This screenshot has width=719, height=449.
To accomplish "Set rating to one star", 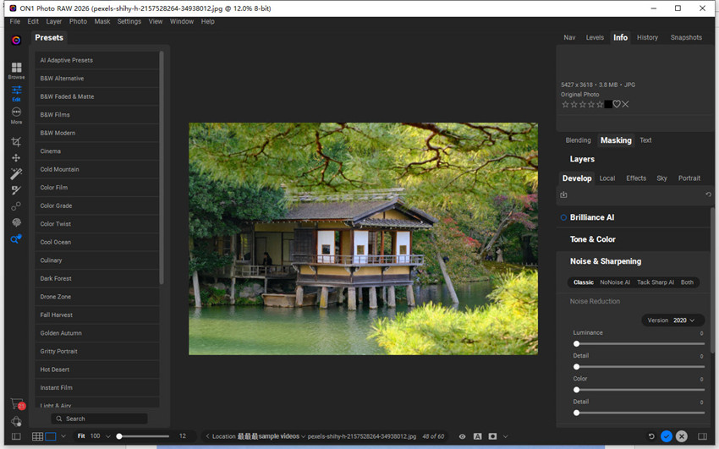I will pyautogui.click(x=565, y=104).
